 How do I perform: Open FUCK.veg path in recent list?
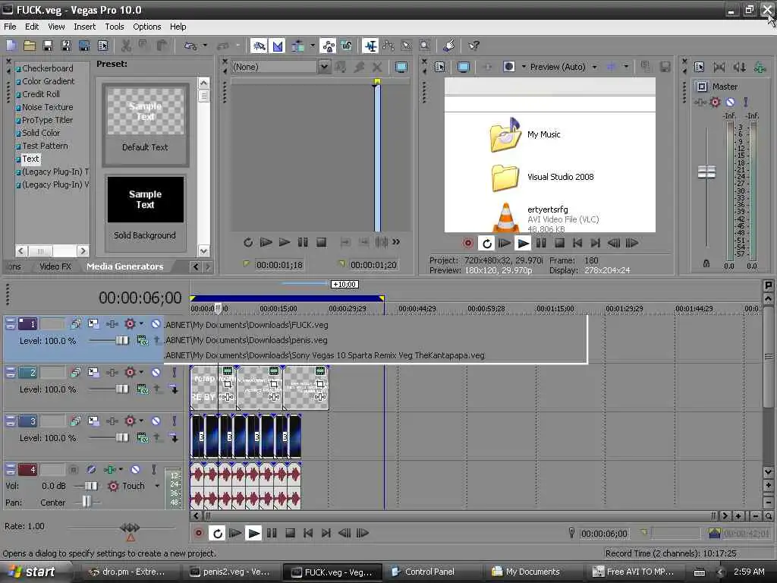[x=247, y=325]
